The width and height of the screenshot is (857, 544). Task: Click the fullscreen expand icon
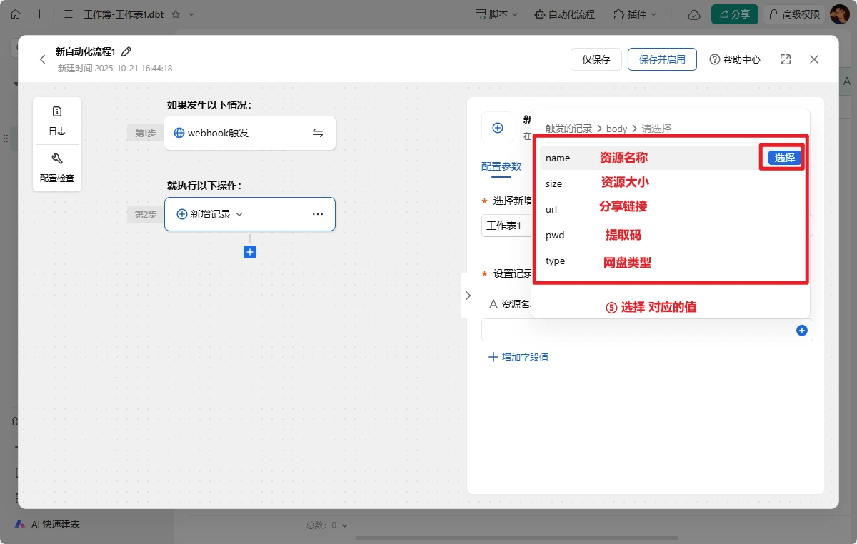point(786,59)
